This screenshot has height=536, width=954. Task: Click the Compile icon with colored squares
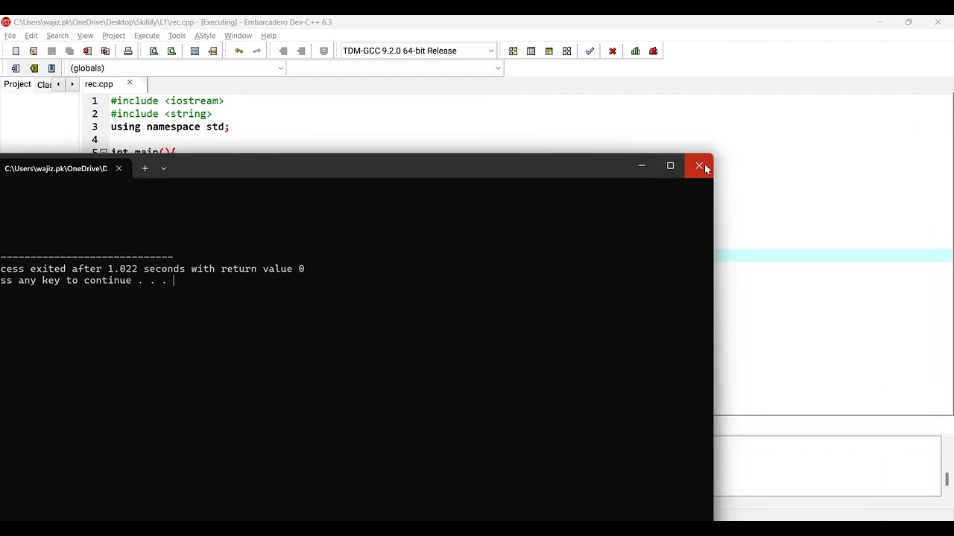tap(513, 51)
